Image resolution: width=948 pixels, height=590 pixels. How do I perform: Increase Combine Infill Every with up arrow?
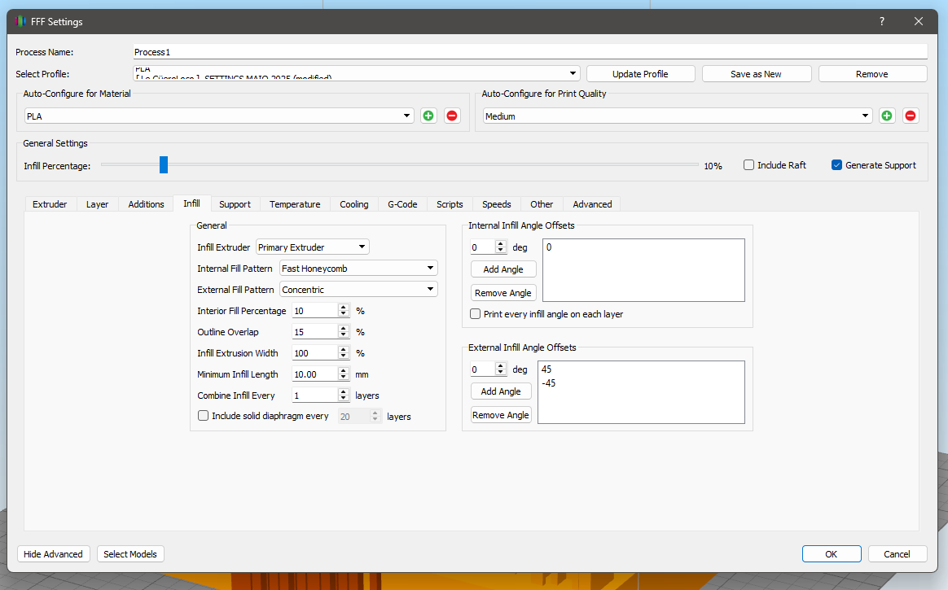(x=344, y=391)
